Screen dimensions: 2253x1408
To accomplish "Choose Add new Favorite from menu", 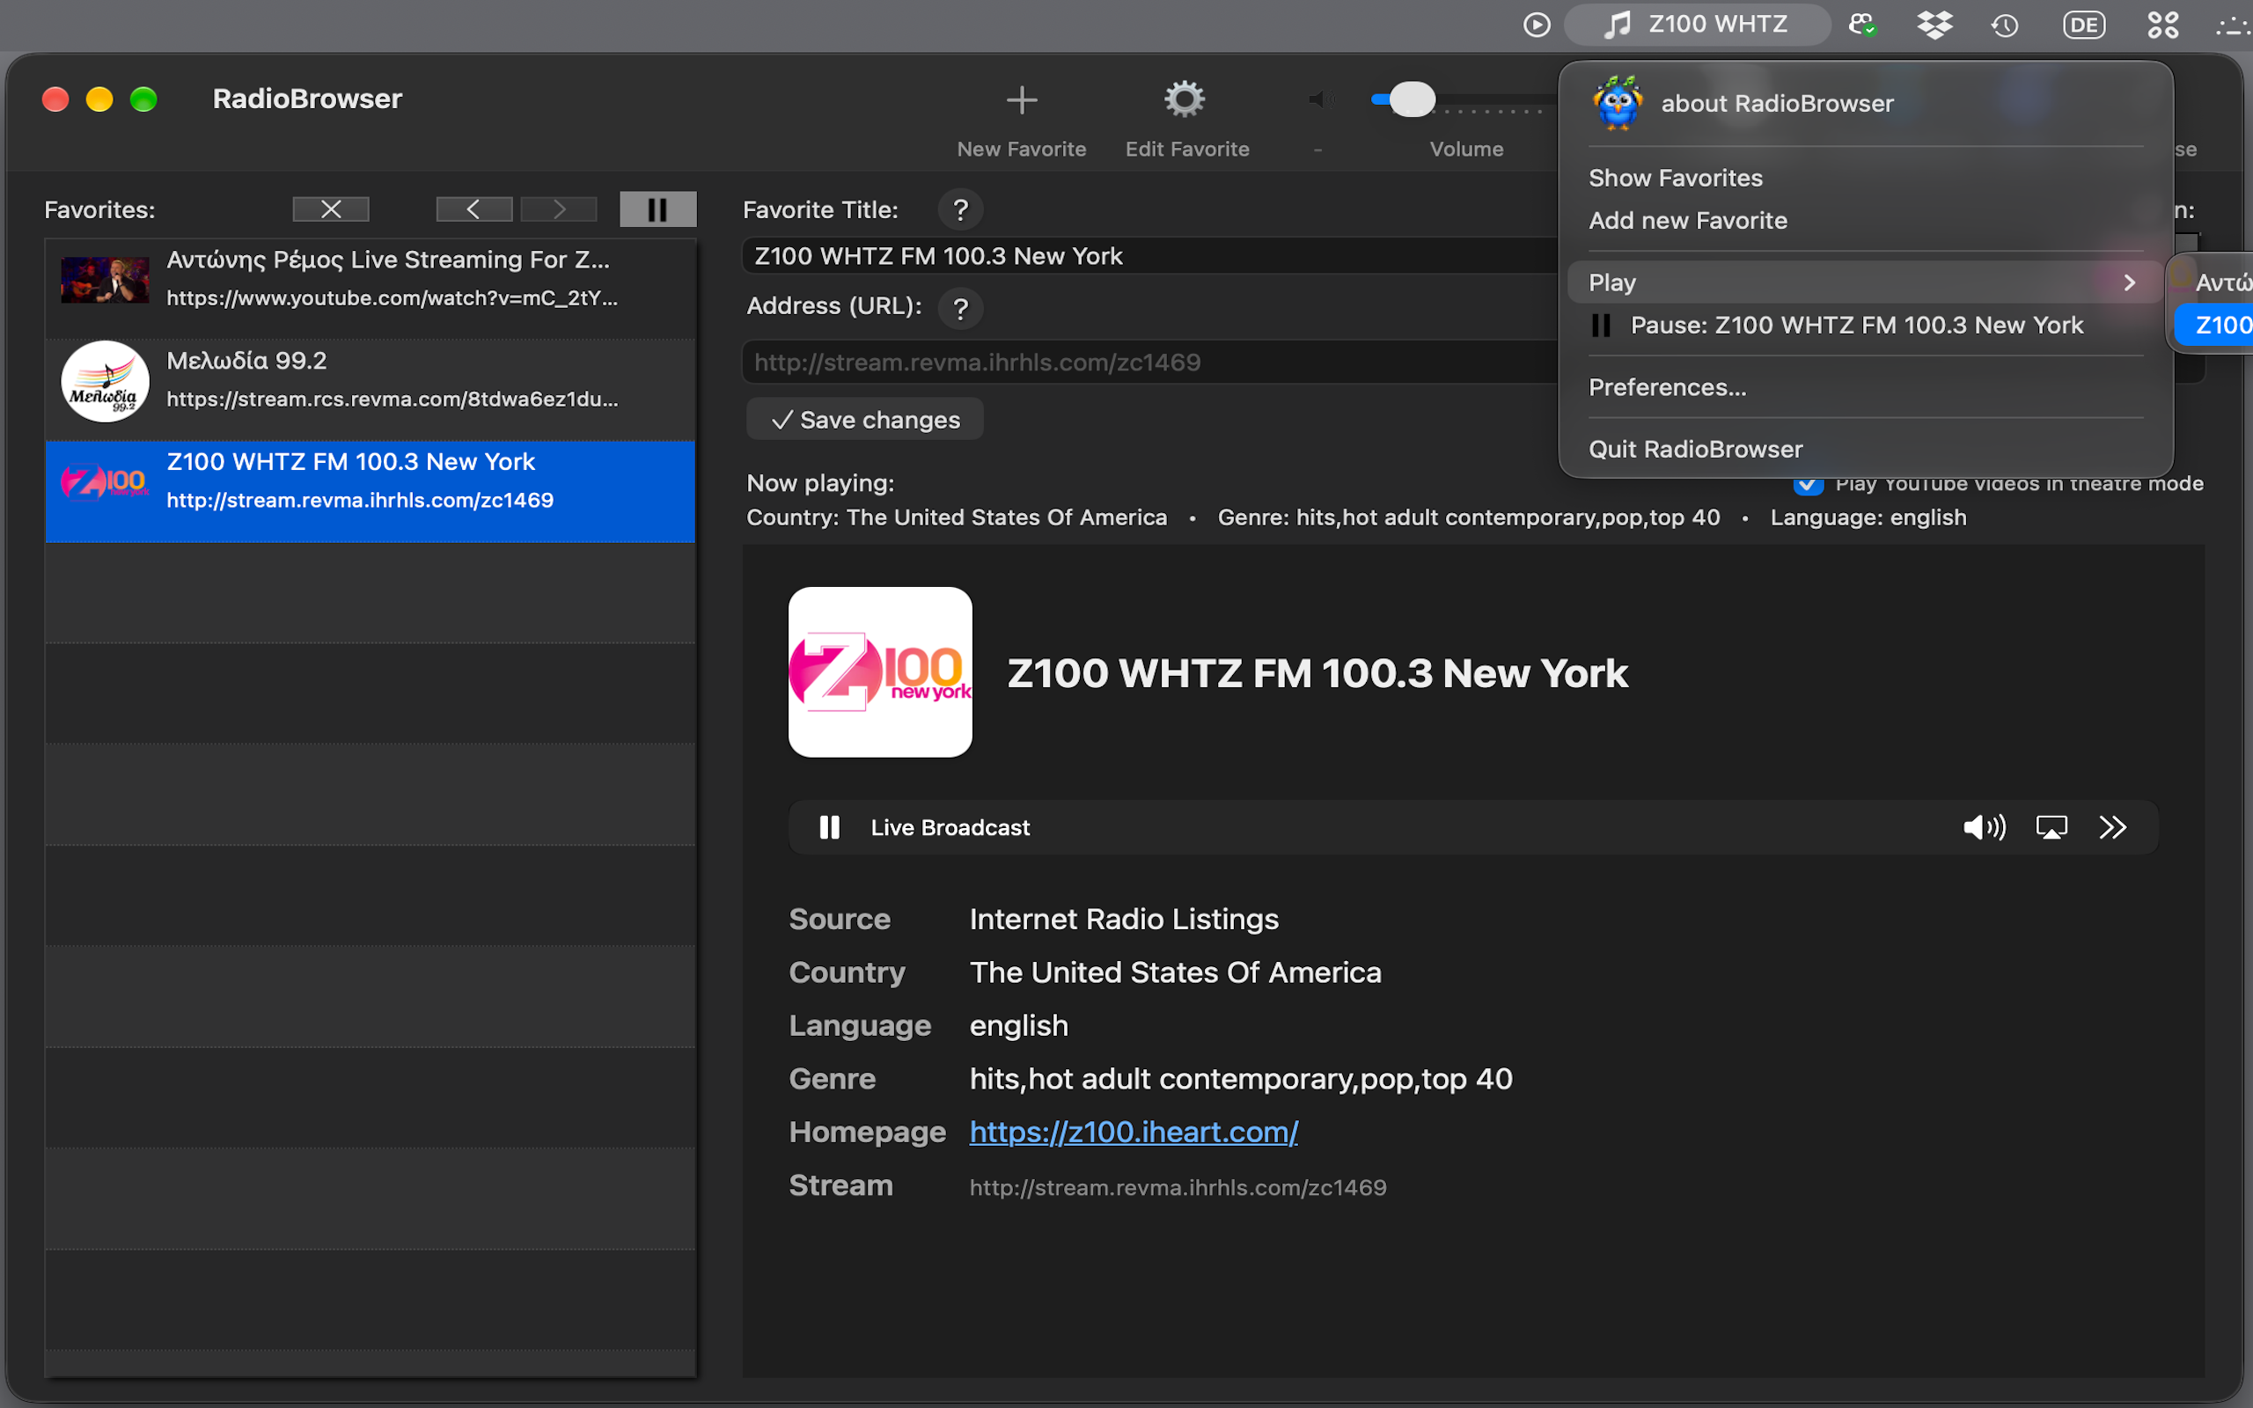I will (1687, 221).
